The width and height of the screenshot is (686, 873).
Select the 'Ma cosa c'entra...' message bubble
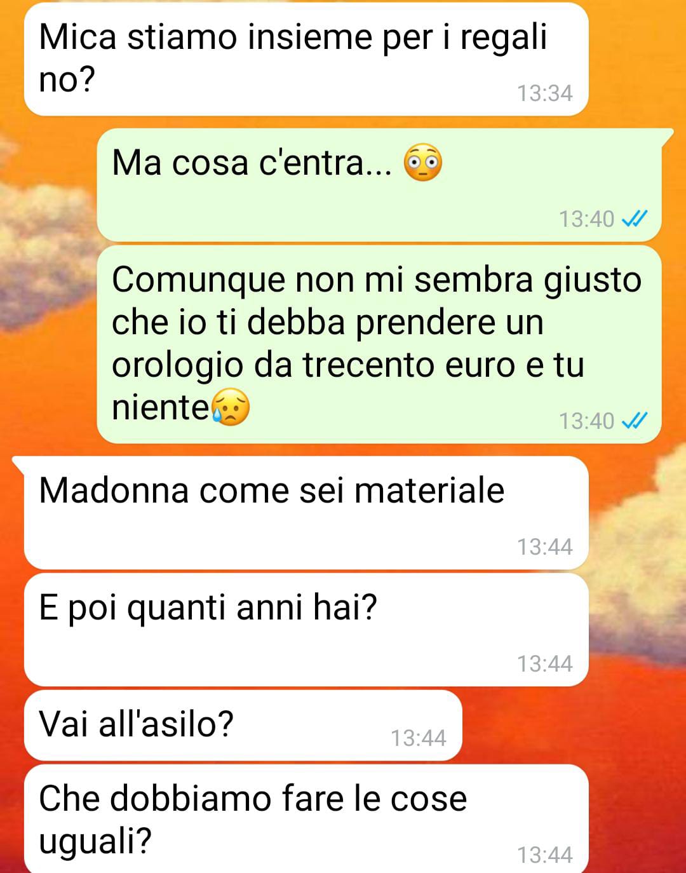(379, 184)
